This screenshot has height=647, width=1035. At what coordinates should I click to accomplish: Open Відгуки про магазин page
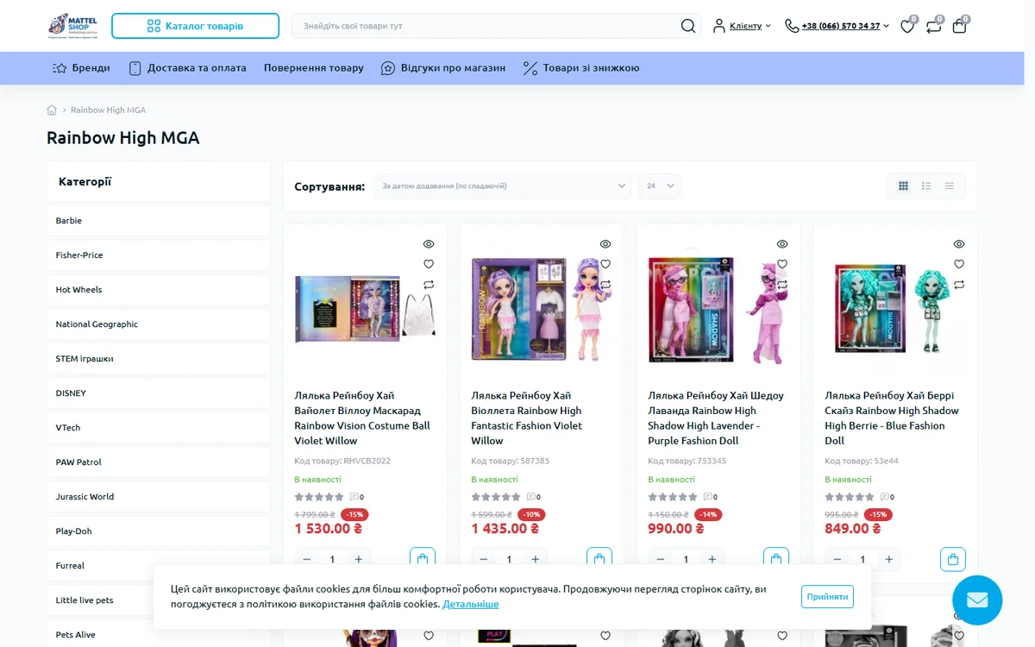tap(443, 68)
